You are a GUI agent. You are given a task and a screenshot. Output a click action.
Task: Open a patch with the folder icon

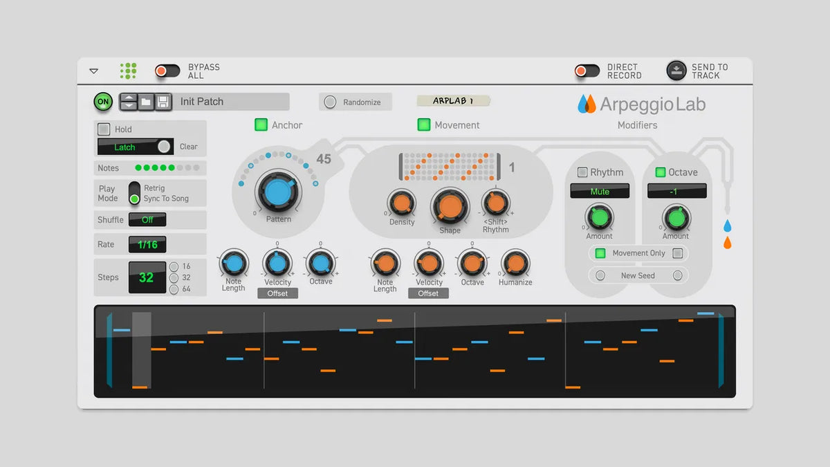[x=145, y=102]
